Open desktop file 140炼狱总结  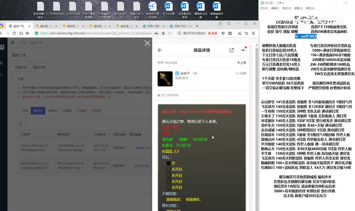tap(56, 8)
